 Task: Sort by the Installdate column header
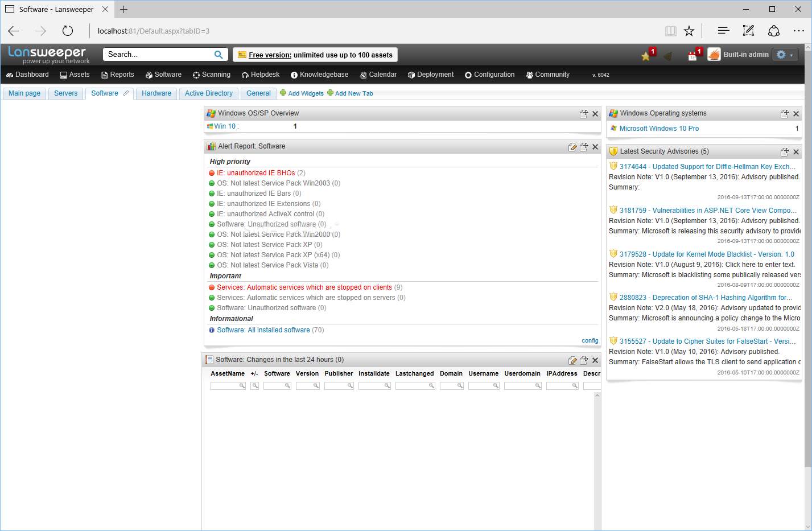pyautogui.click(x=374, y=374)
